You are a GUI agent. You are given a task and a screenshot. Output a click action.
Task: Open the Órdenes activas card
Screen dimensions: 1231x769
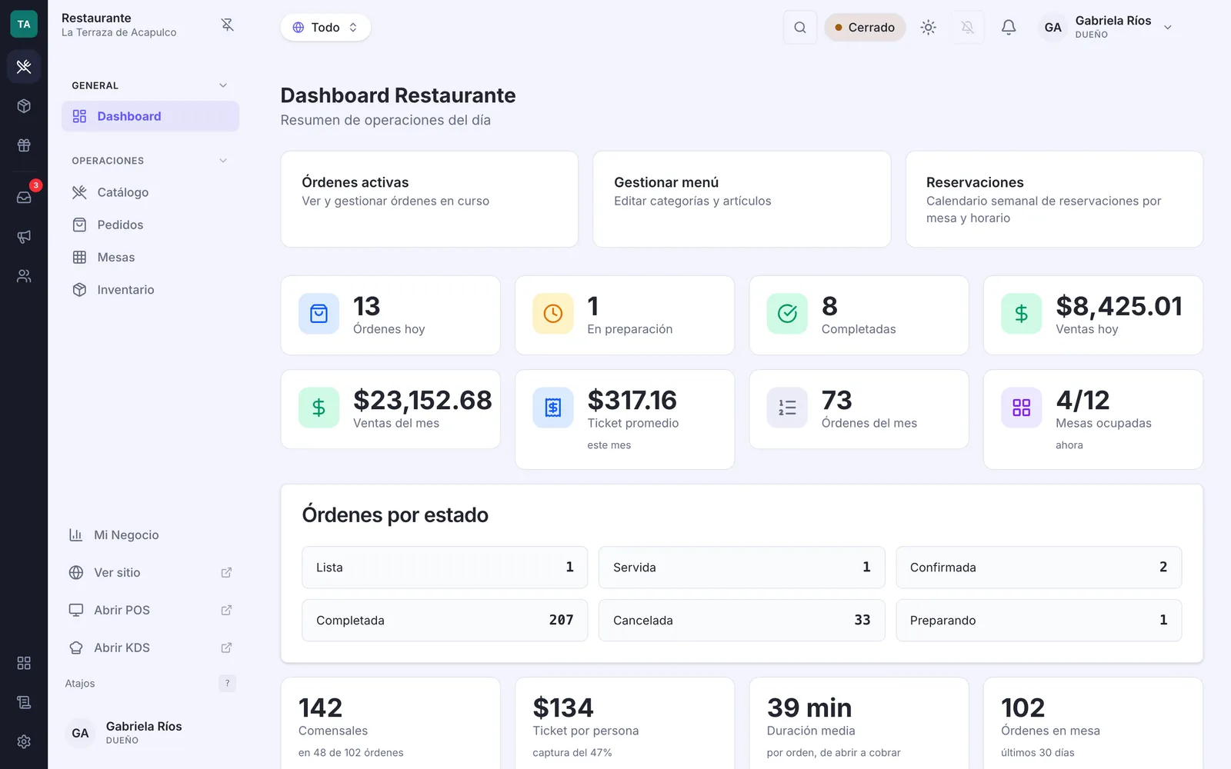(x=429, y=199)
